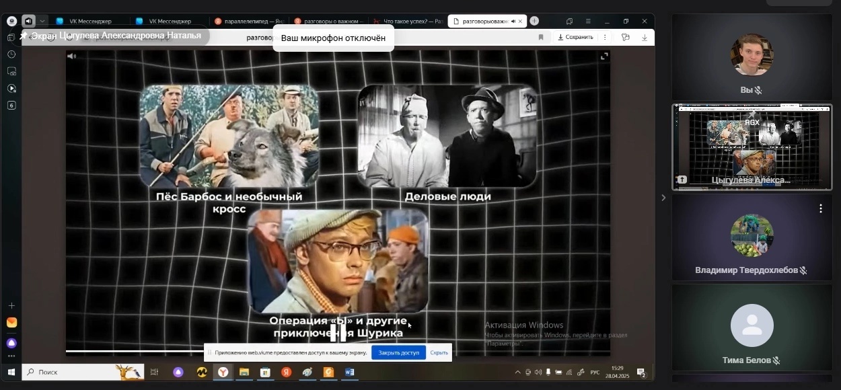This screenshot has height=390, width=841.
Task: Open the Yandex Browser taskbar icon
Action: click(223, 372)
